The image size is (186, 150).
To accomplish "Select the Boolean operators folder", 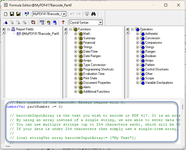I will [x=151, y=56].
